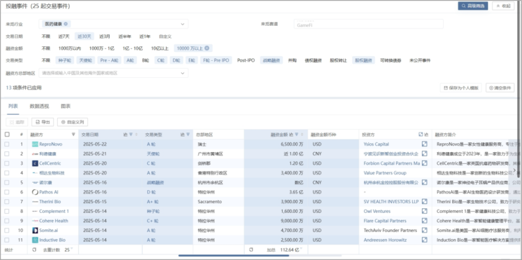522x260 pixels.
Task: Click chart icon in 交易日期 column header
Action: point(126,134)
